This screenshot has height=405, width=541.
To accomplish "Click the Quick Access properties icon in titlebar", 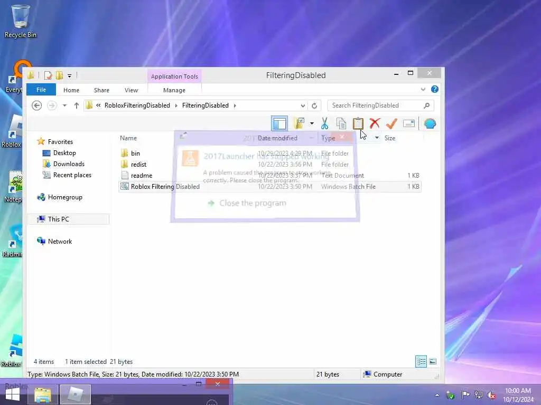I will (48, 75).
